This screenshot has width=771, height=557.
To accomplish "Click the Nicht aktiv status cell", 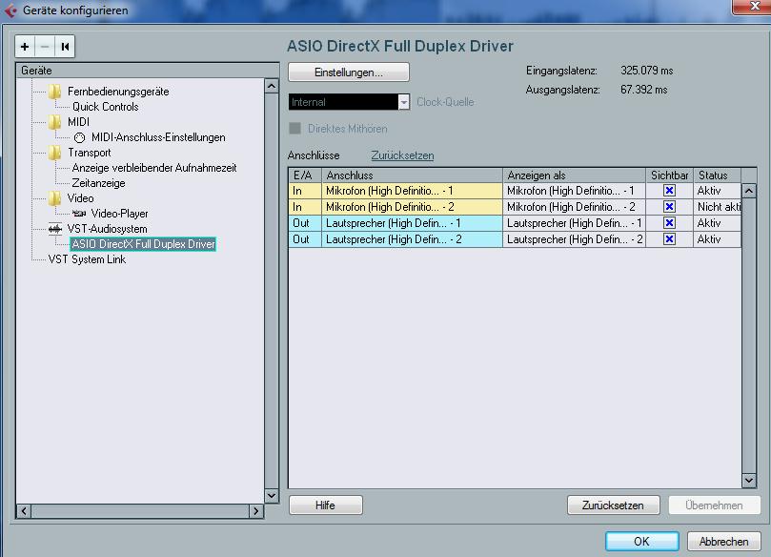I will click(717, 207).
